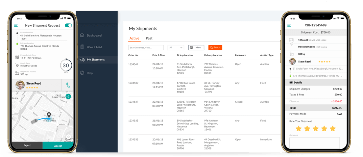The width and height of the screenshot is (363, 157).
Task: Tap the recenter location button on map
Action: click(68, 137)
